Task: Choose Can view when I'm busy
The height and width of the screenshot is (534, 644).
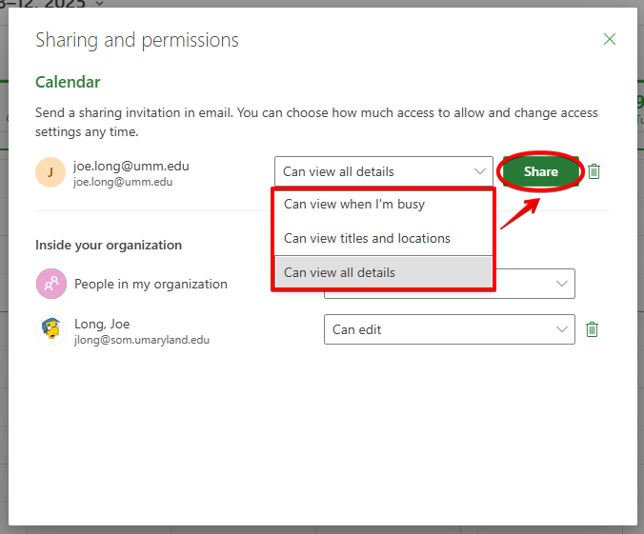Action: tap(354, 204)
